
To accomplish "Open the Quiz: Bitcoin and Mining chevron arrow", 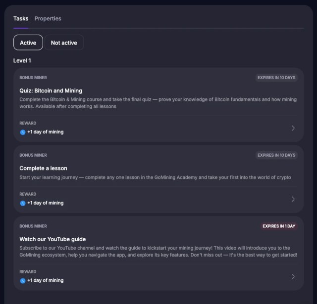I will coord(293,128).
